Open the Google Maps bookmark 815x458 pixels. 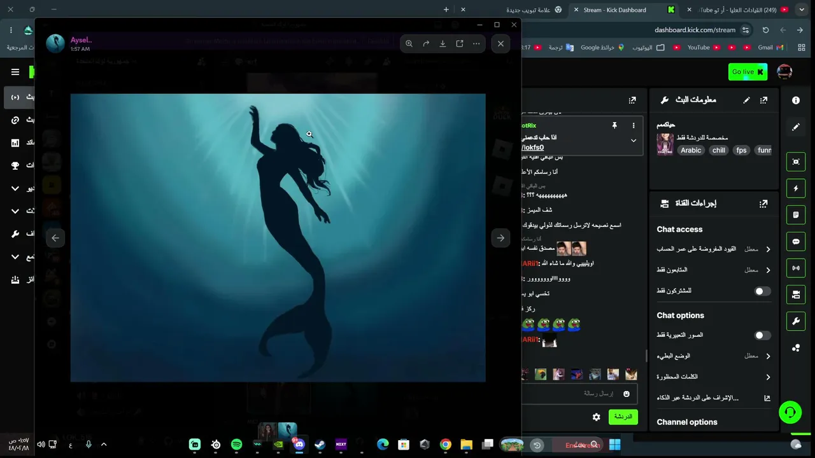(x=602, y=47)
